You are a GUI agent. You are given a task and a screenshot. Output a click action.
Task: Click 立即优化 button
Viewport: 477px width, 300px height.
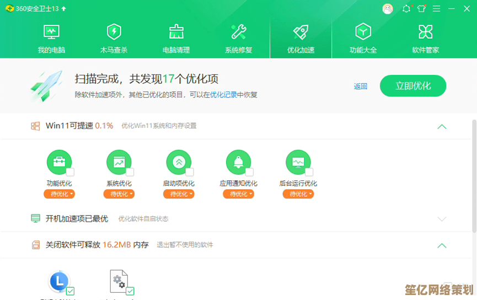(413, 86)
